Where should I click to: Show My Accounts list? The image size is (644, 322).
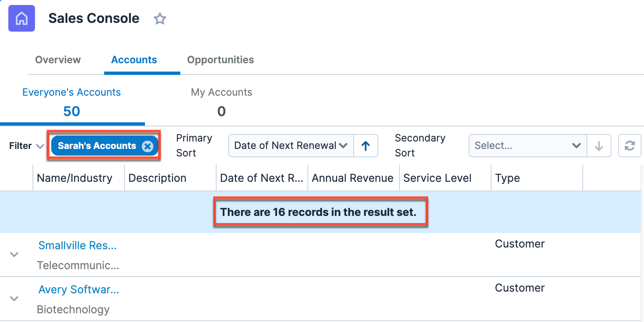(222, 102)
